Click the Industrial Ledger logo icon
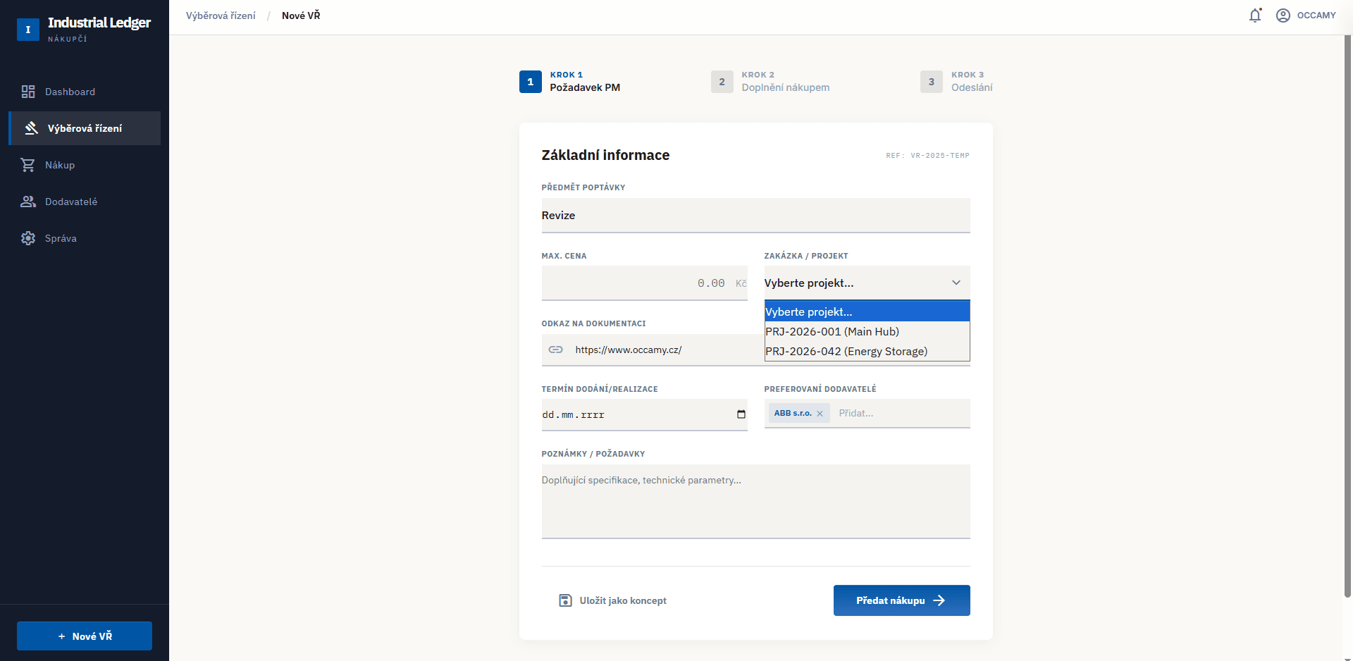The width and height of the screenshot is (1353, 661). point(28,30)
